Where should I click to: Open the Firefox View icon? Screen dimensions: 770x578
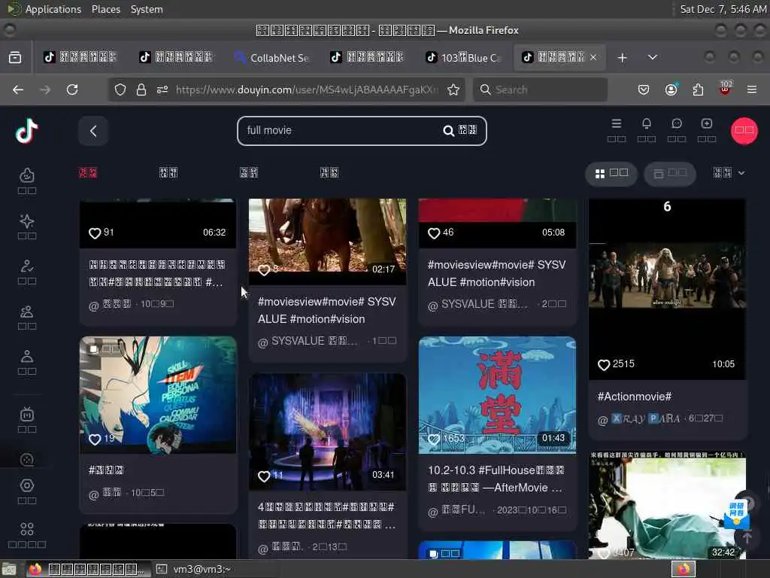point(15,57)
